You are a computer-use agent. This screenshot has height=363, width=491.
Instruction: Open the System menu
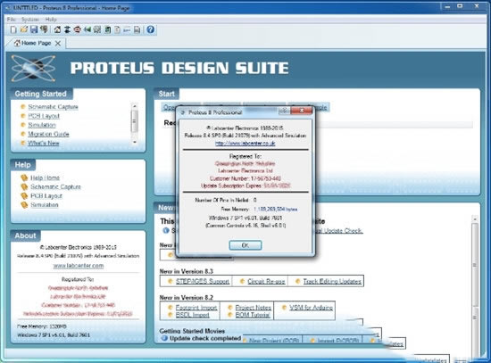(30, 20)
